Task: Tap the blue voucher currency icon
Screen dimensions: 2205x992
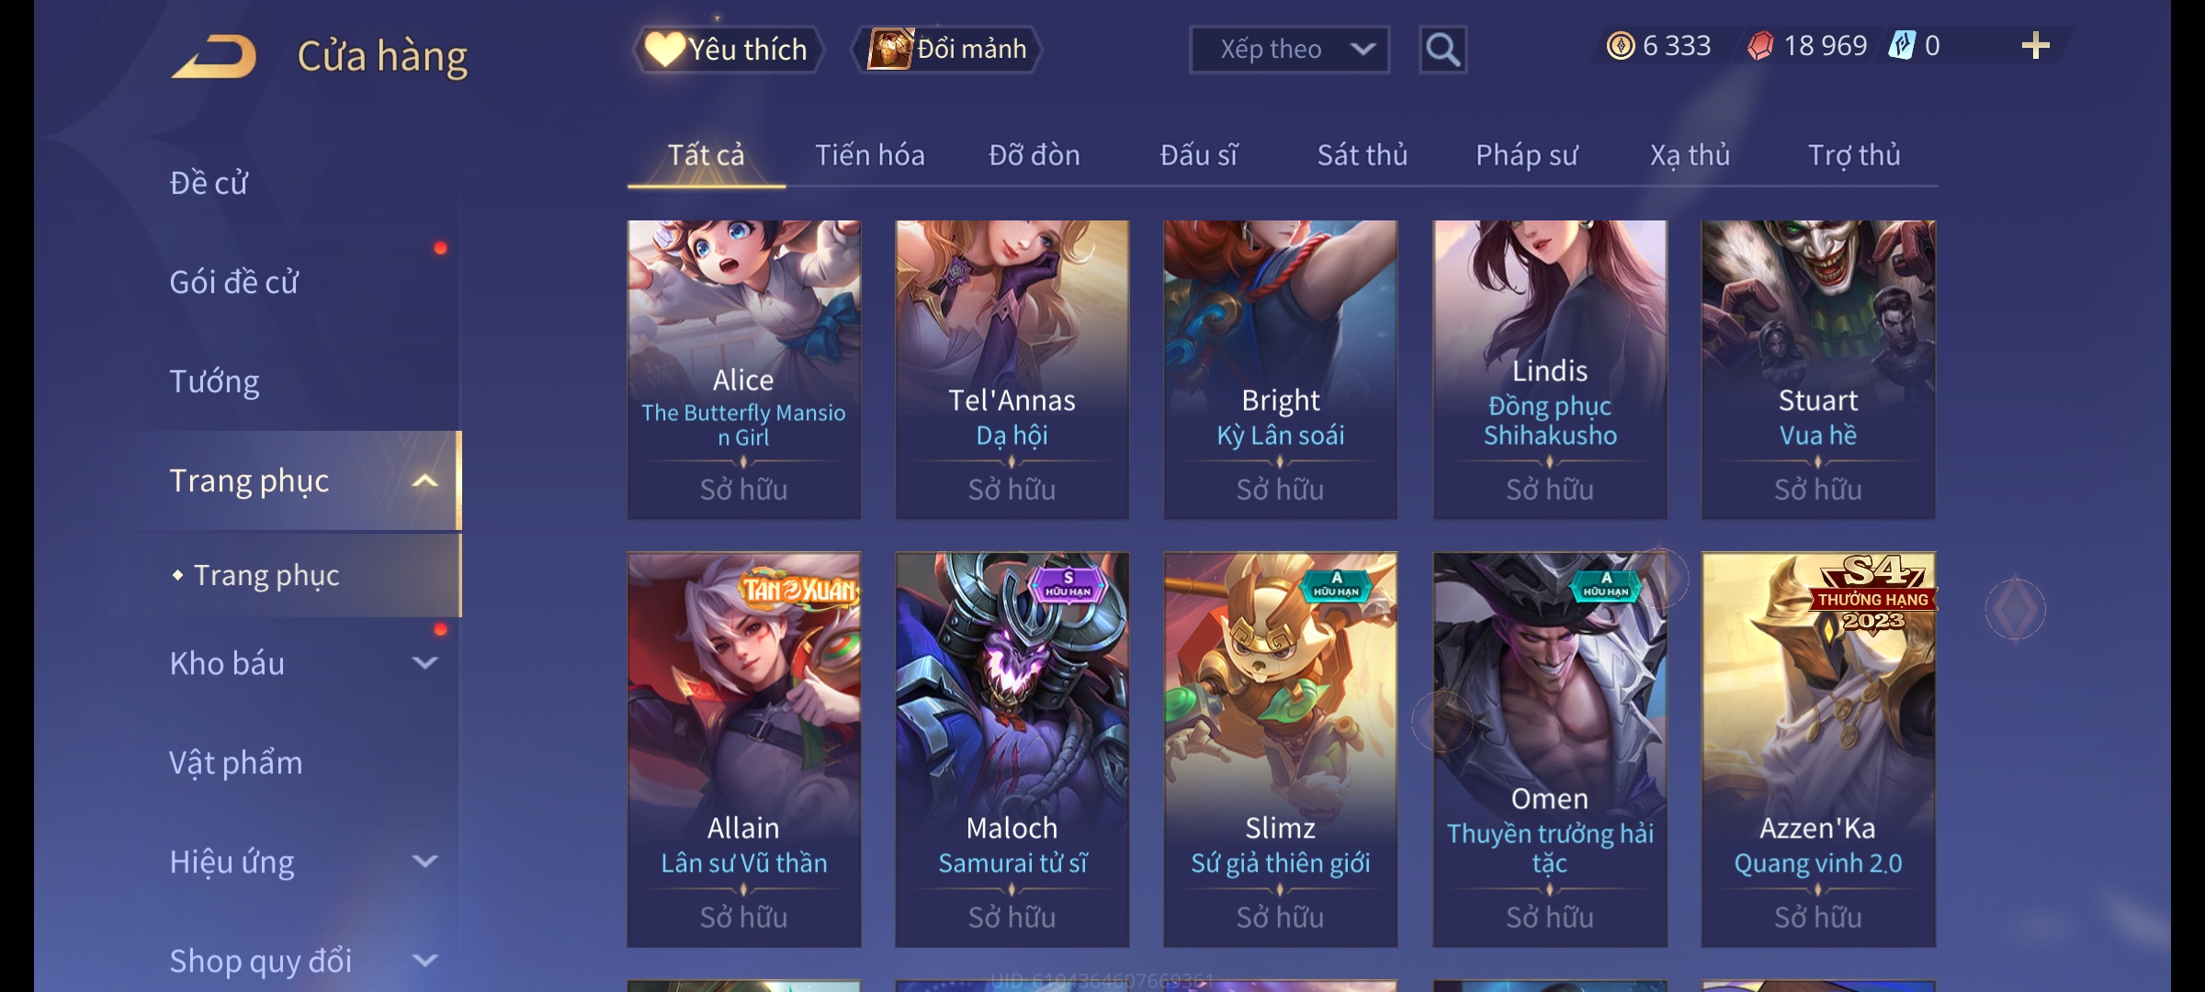Action: click(x=1901, y=46)
